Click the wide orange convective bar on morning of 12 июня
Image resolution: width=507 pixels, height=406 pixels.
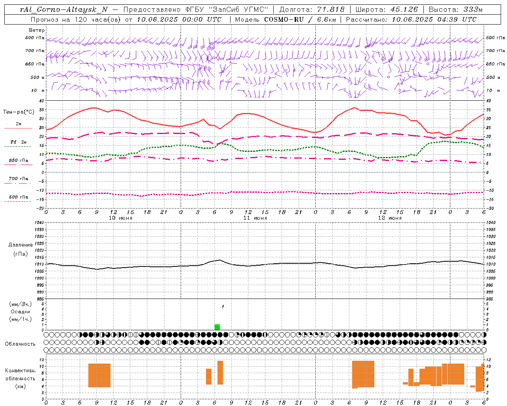tap(363, 374)
